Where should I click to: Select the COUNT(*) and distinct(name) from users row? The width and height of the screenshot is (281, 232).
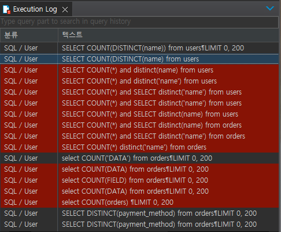[x=139, y=70]
